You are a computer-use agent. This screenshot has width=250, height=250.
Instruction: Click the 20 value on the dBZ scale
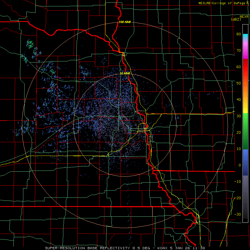point(239,132)
